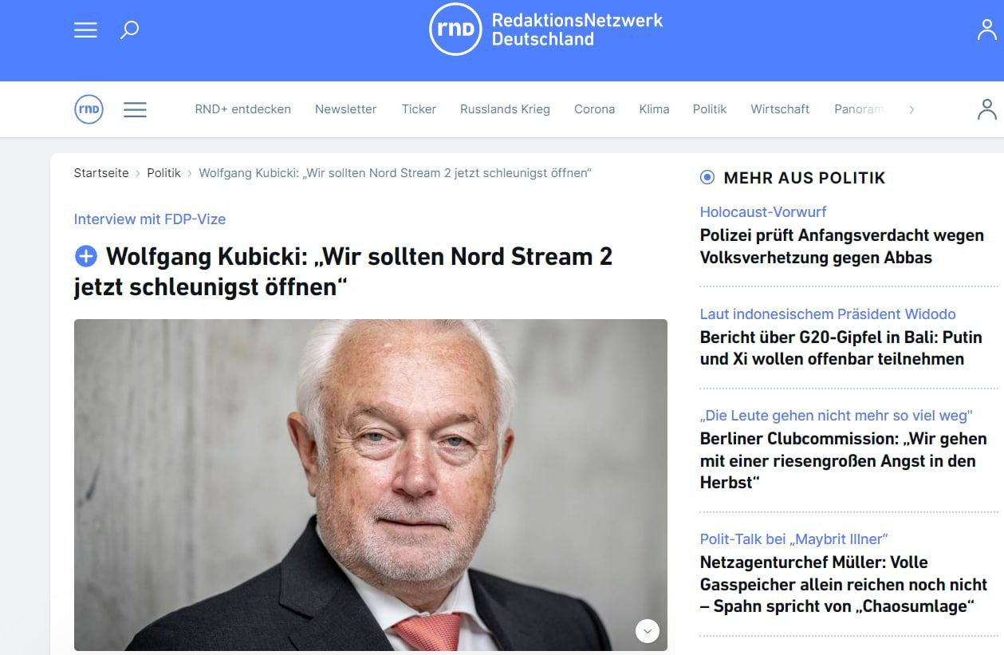Image resolution: width=1004 pixels, height=655 pixels.
Task: Click the search magnifier icon in header
Action: pyautogui.click(x=129, y=30)
